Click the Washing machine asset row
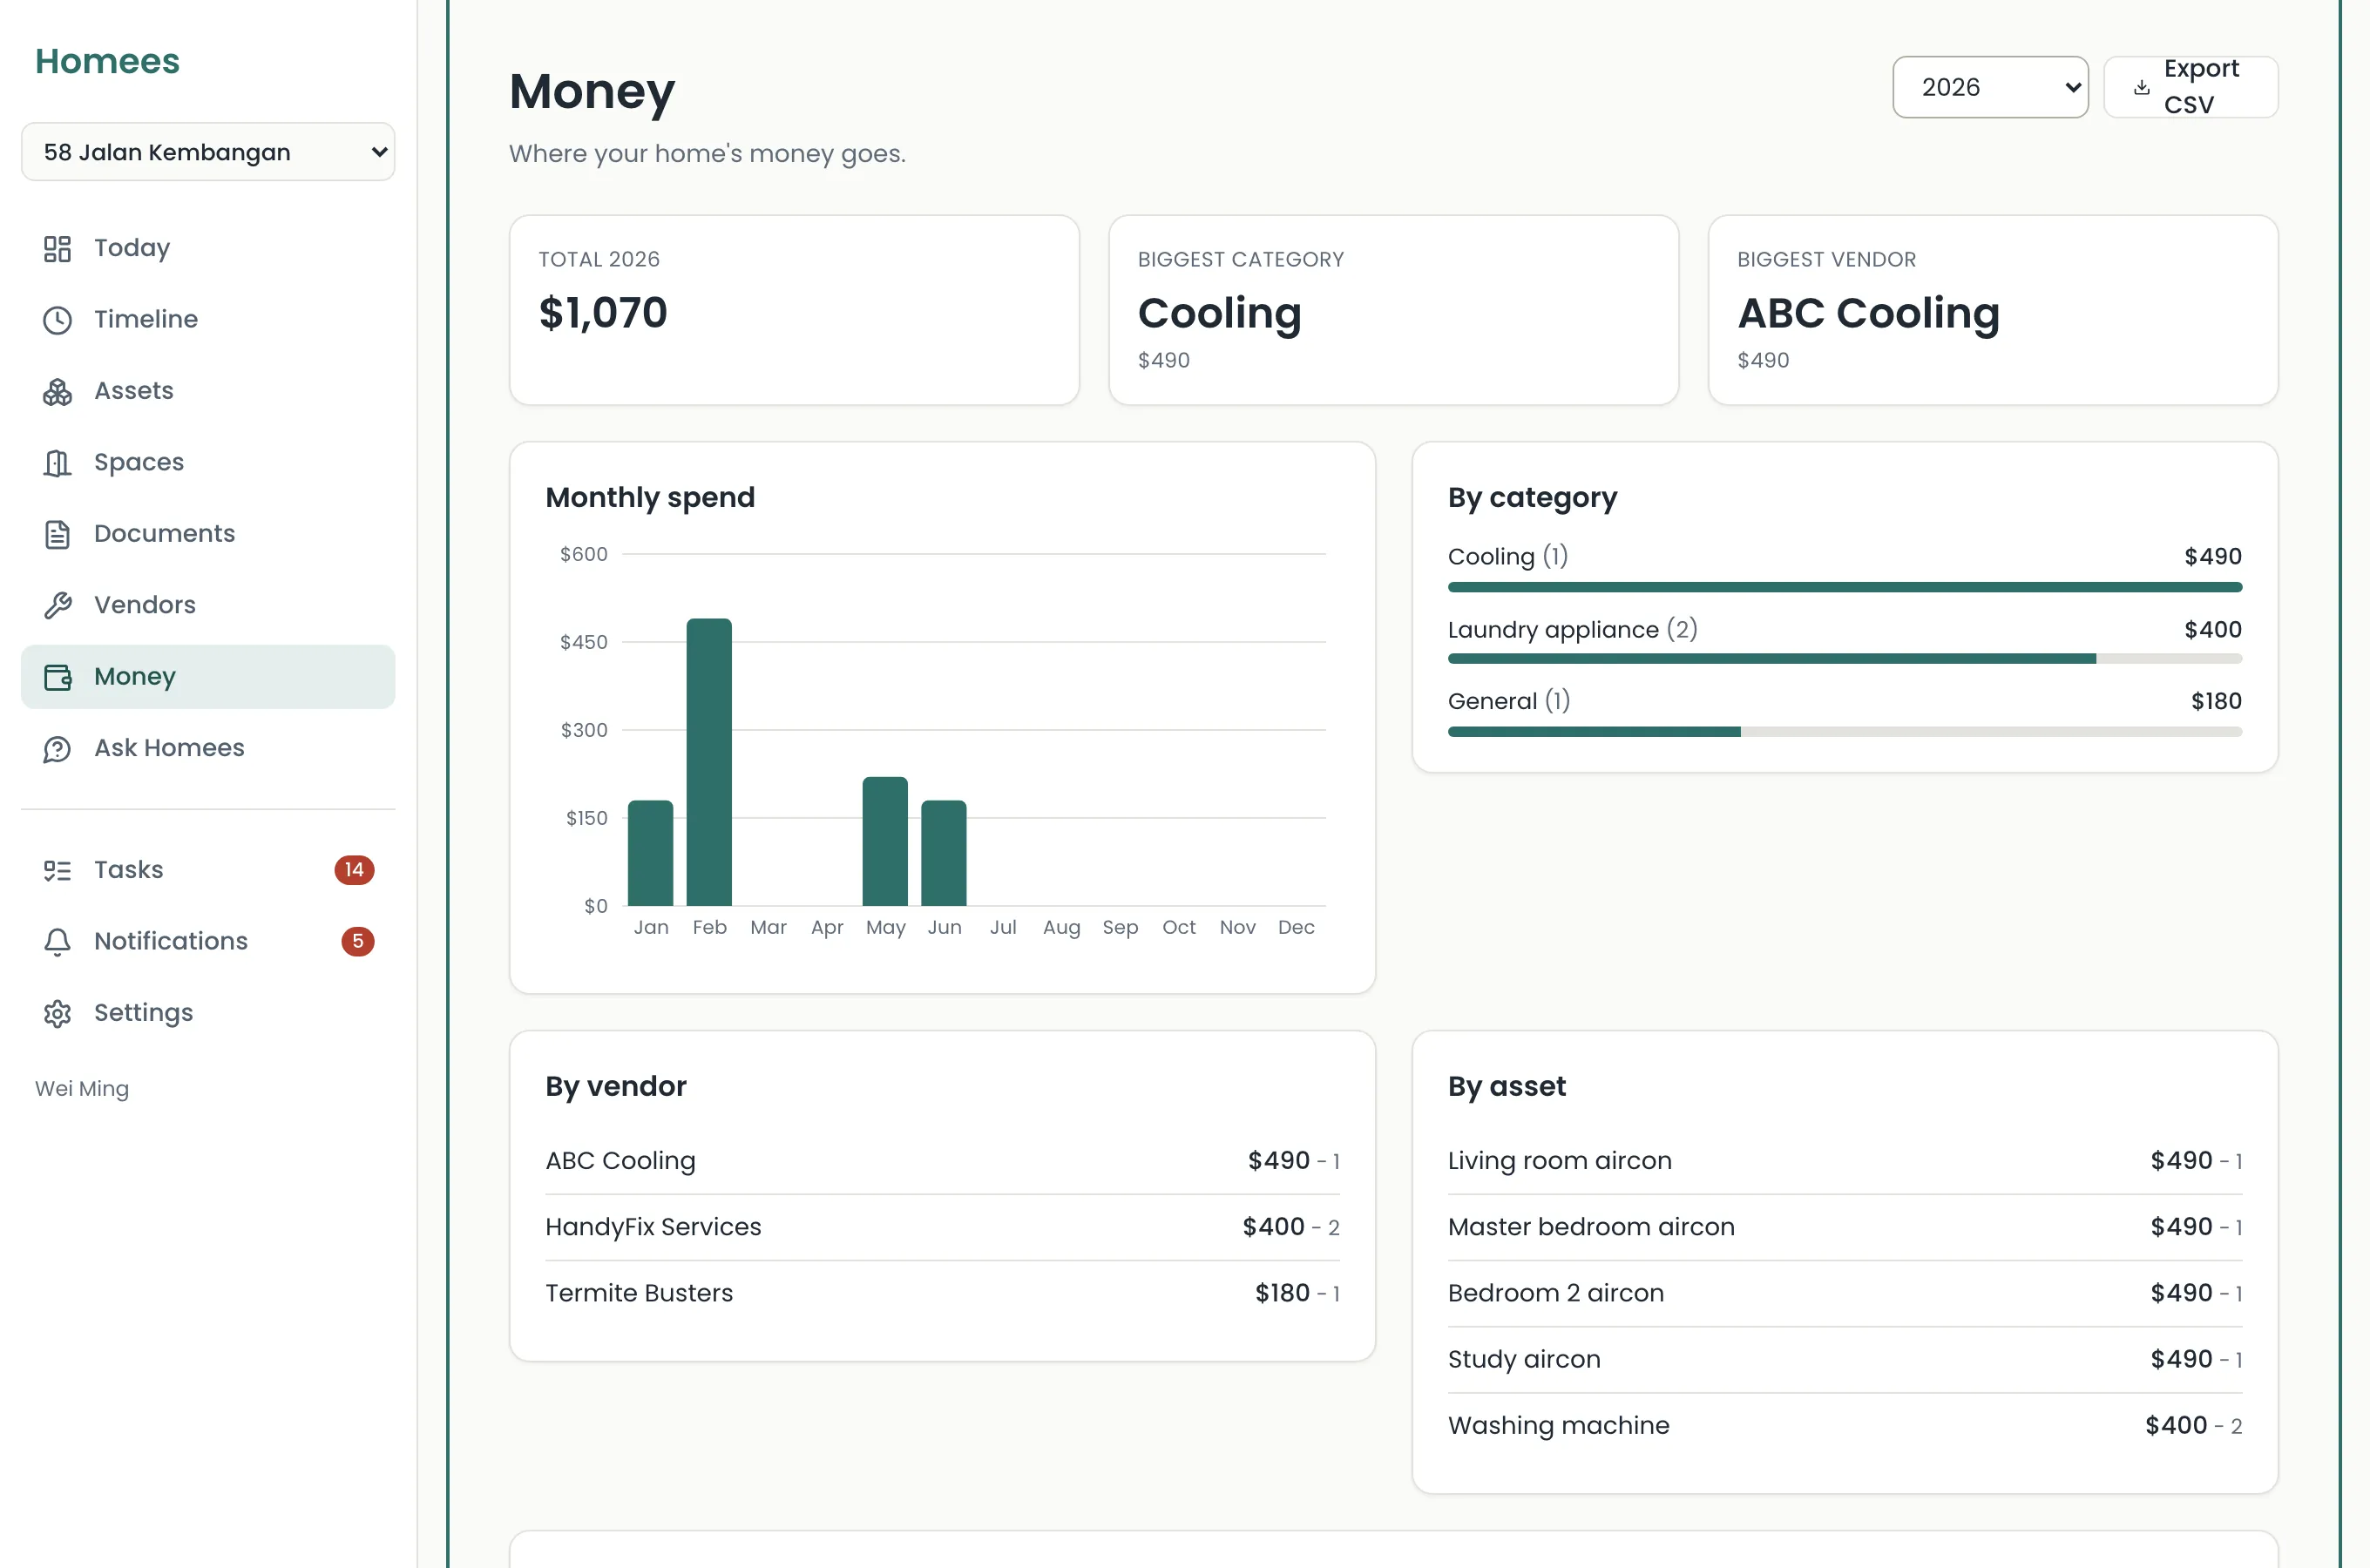This screenshot has width=2370, height=1568. point(1844,1426)
